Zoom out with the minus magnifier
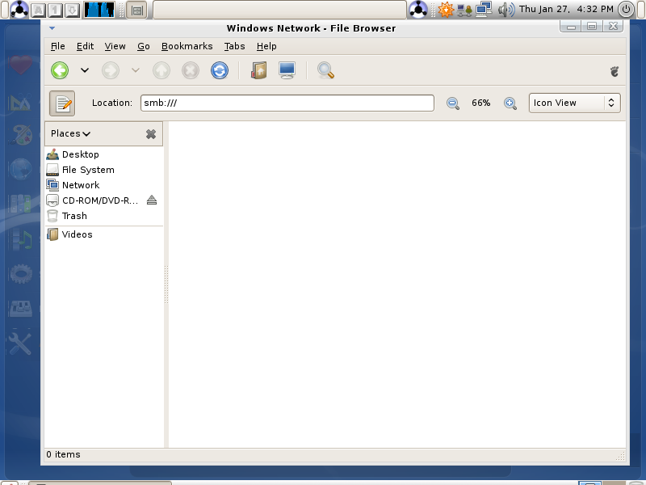 (453, 103)
